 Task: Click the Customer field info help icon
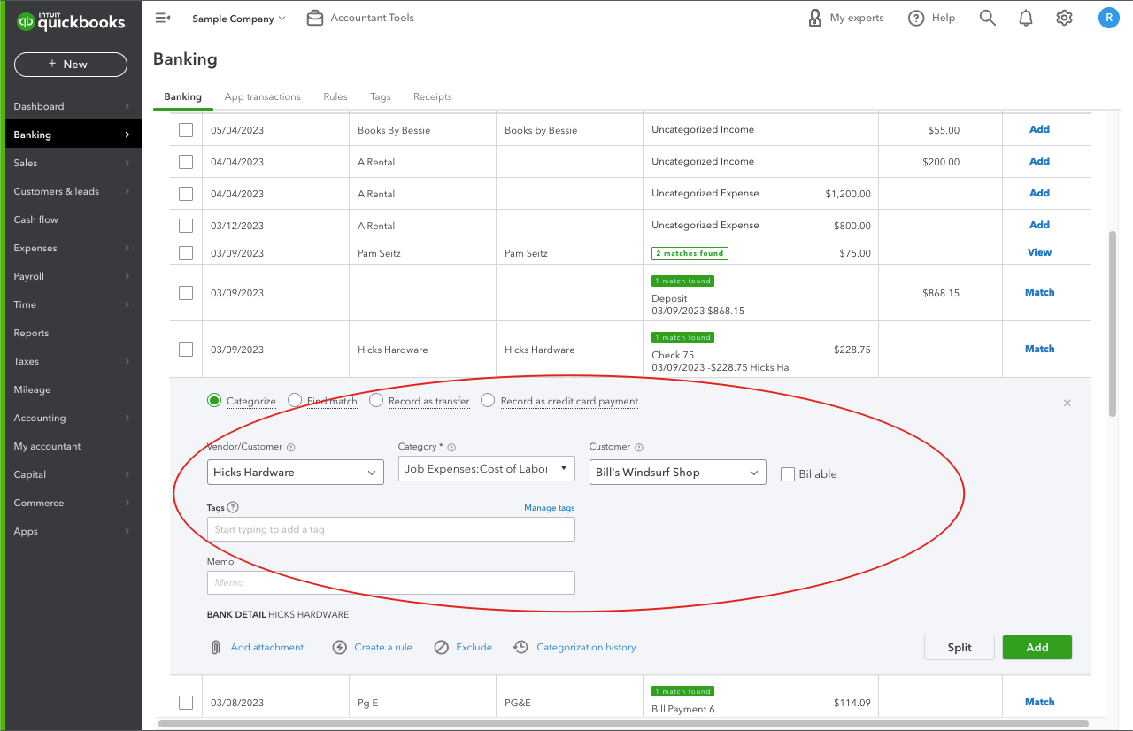(639, 448)
